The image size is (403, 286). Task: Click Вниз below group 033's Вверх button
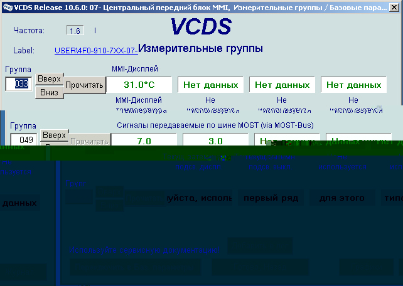point(50,92)
